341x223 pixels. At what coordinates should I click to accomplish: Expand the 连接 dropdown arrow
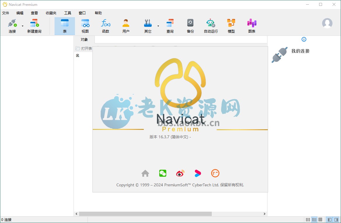[22, 26]
